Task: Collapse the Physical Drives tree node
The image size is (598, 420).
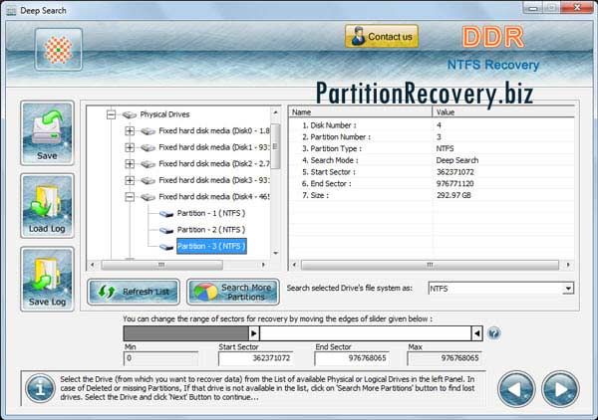Action: click(x=111, y=114)
